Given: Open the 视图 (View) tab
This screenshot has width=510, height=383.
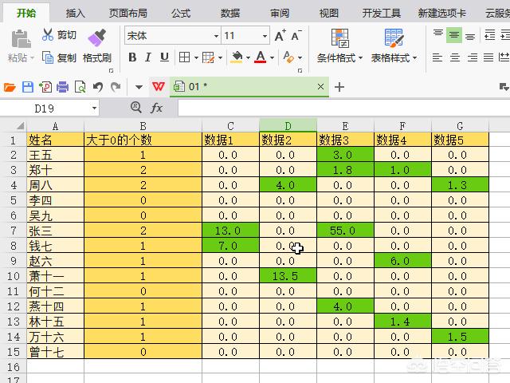Looking at the screenshot, I should pos(329,13).
